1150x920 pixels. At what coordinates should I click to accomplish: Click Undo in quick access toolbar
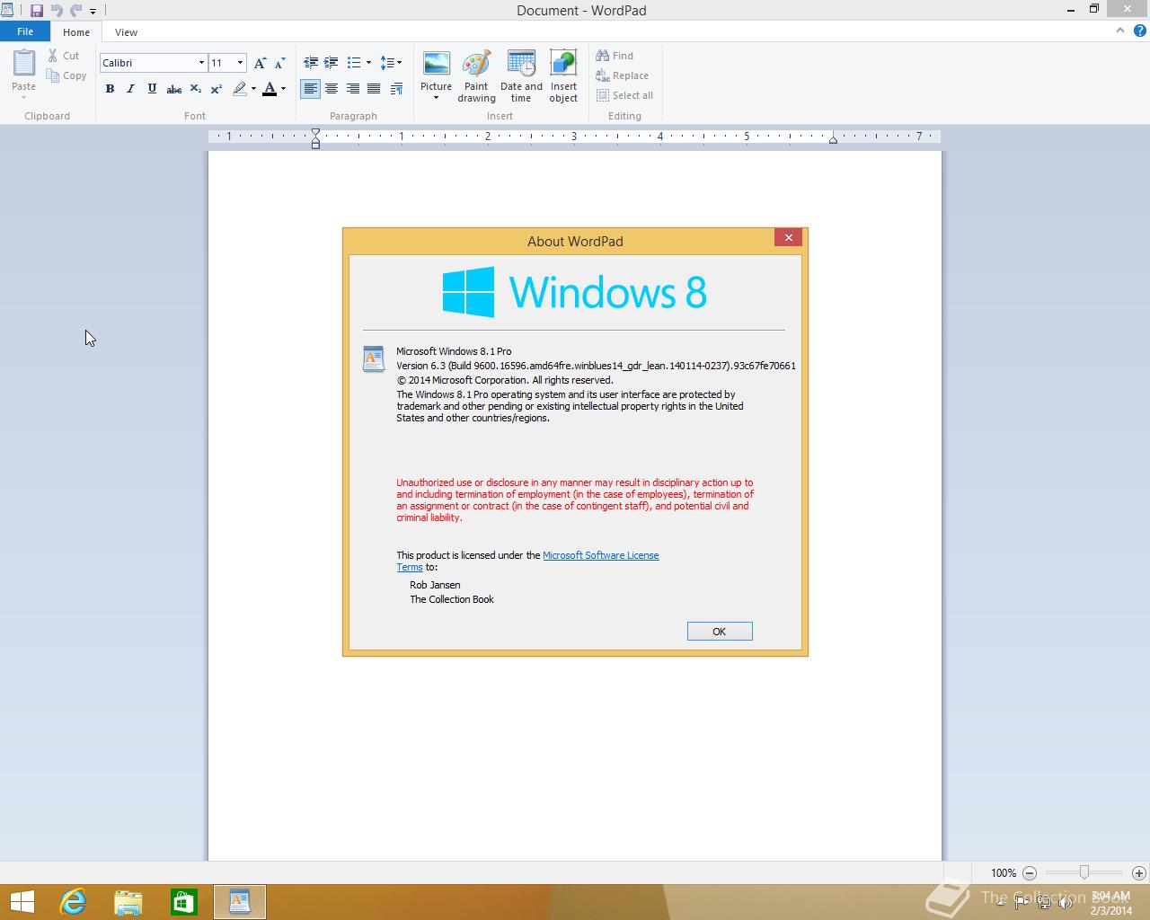(57, 11)
